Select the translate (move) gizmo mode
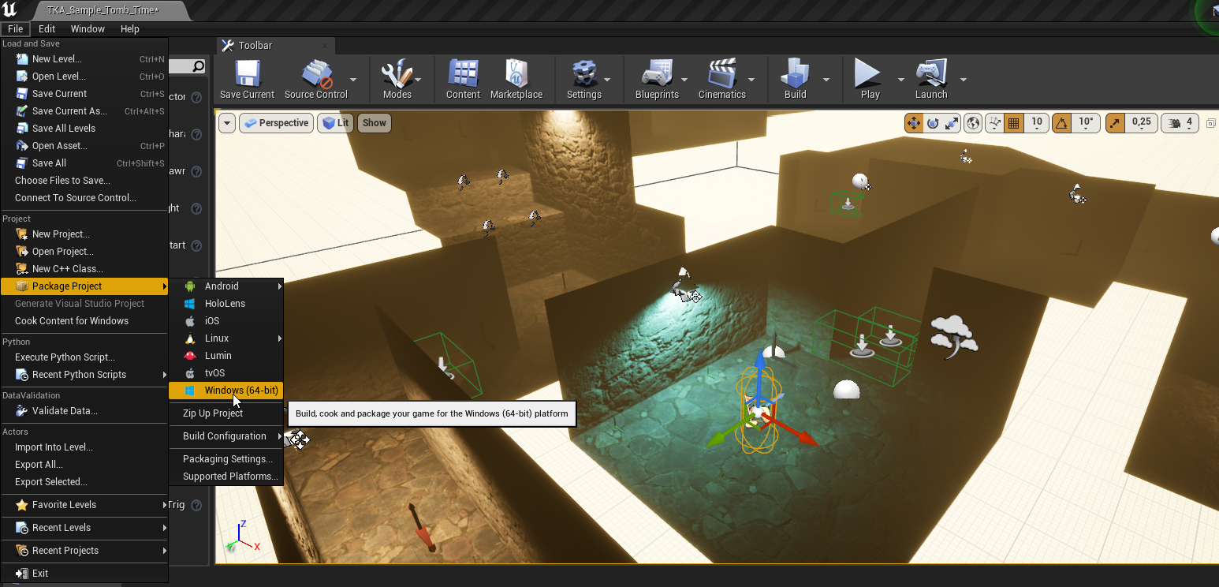 914,123
